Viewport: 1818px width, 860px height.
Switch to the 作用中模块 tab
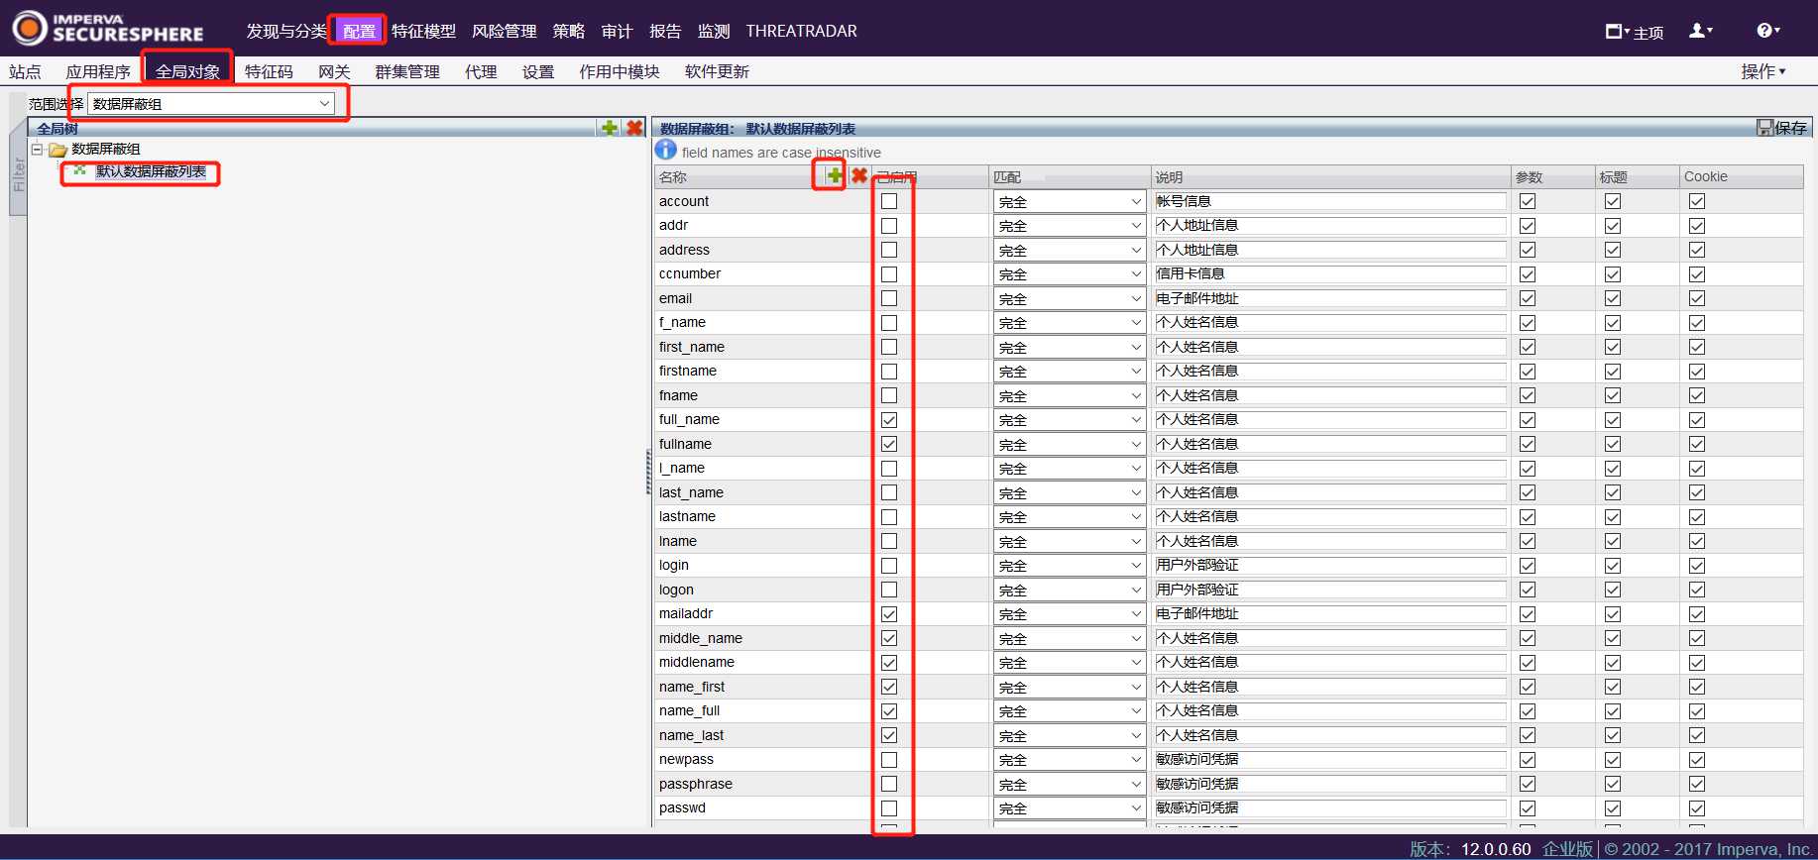pyautogui.click(x=619, y=71)
